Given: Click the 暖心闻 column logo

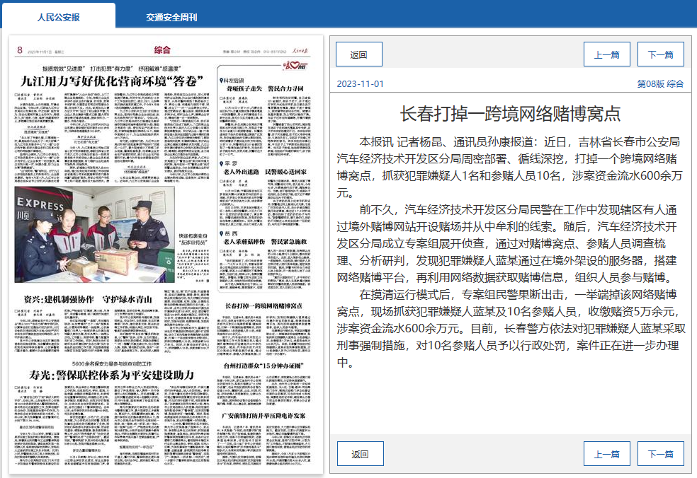Looking at the screenshot, I should click(x=295, y=66).
